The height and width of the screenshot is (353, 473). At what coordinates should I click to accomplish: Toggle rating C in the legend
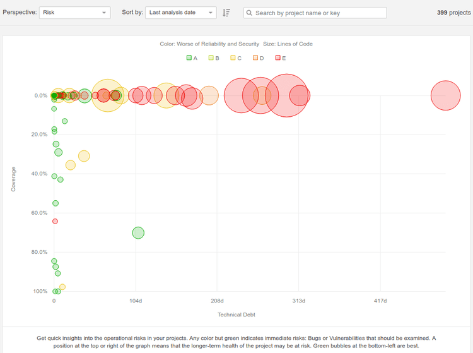point(236,58)
